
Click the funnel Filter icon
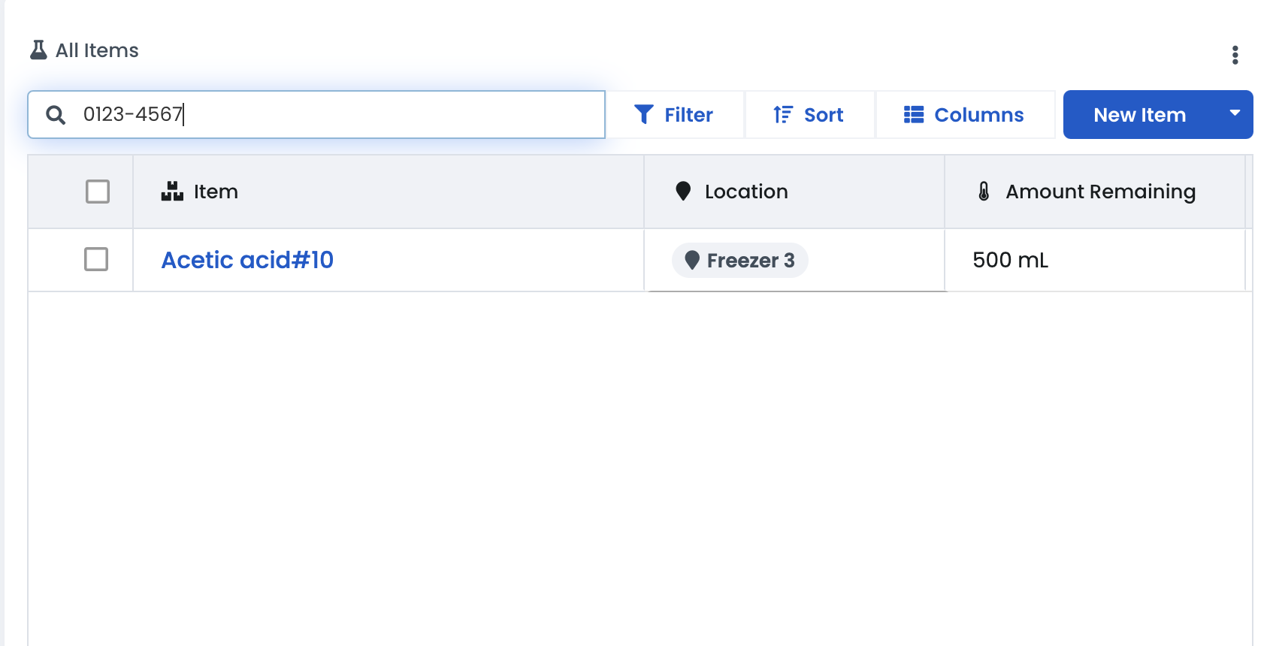pyautogui.click(x=643, y=114)
